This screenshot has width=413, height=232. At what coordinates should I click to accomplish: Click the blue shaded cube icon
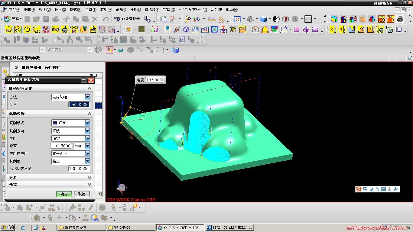click(263, 19)
